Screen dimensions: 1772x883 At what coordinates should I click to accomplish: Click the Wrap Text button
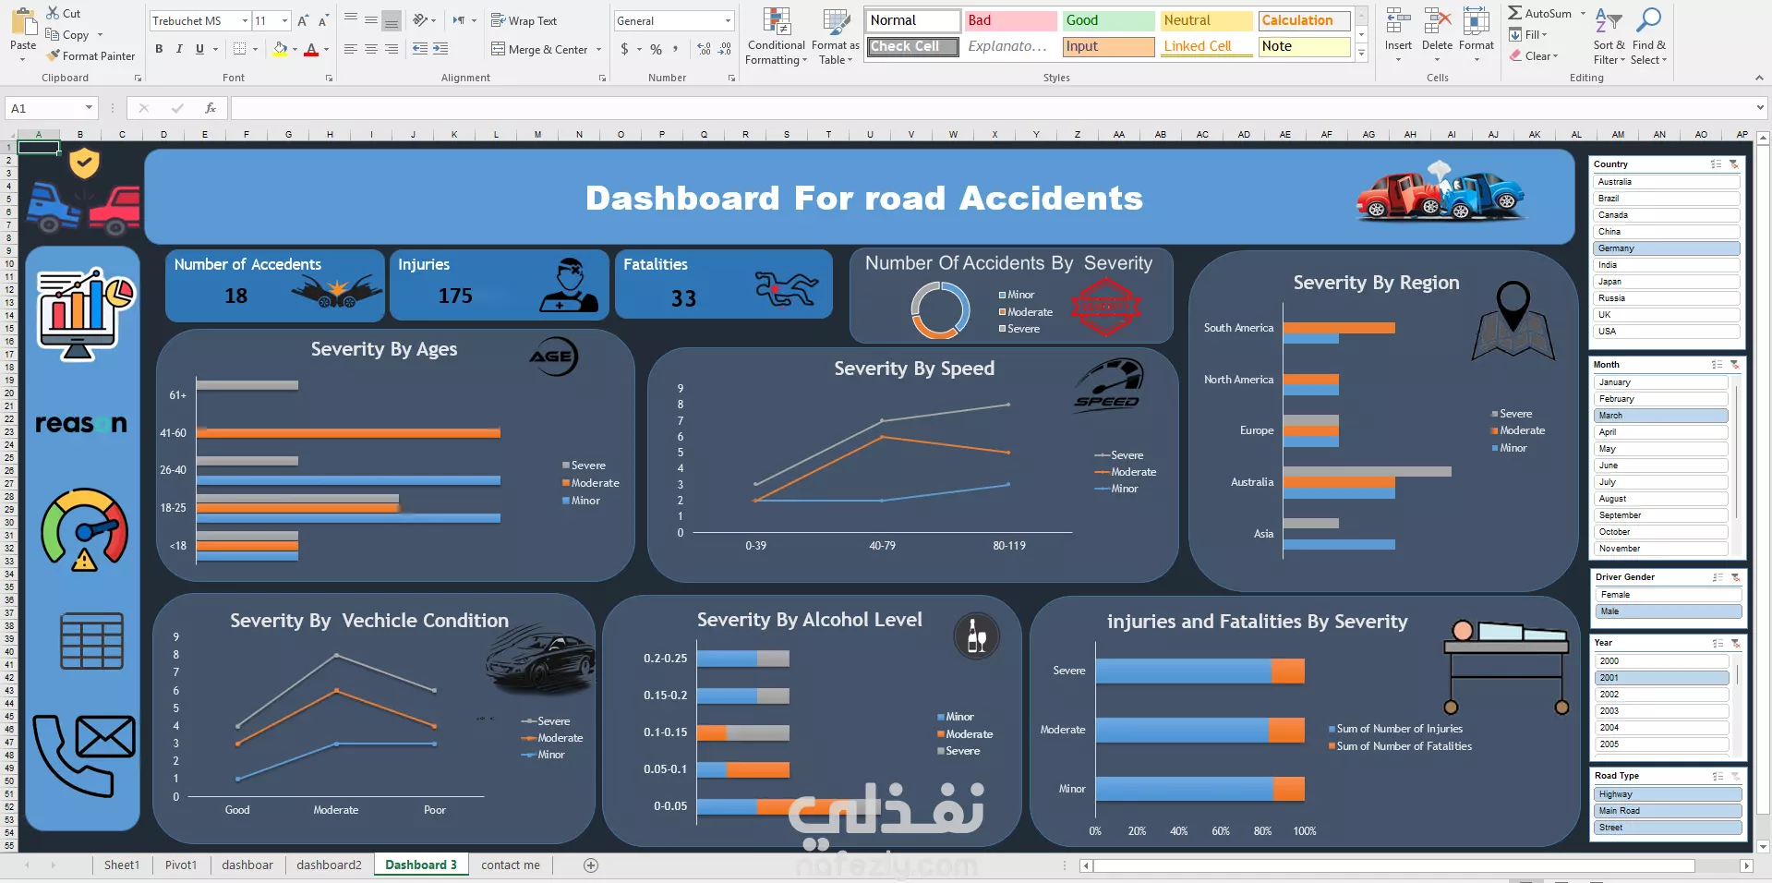click(x=524, y=20)
